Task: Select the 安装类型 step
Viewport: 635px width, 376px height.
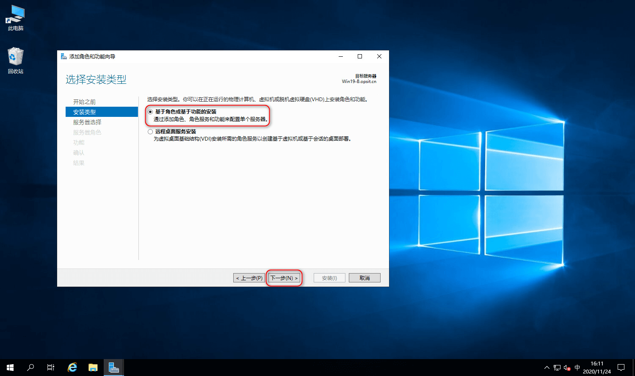Action: click(102, 112)
